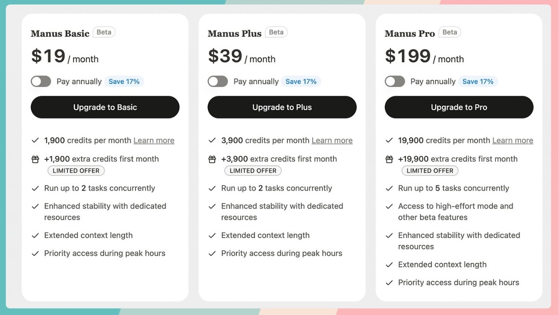The image size is (558, 315).
Task: Click Save 17% badge on Pro plan
Action: (x=478, y=81)
